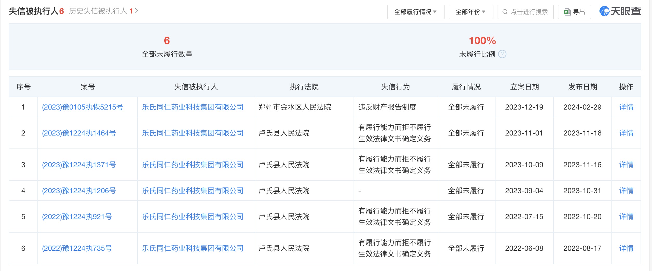Open case (2023)豫1224执1371号
Screen dimensions: 652x271
tap(79, 165)
